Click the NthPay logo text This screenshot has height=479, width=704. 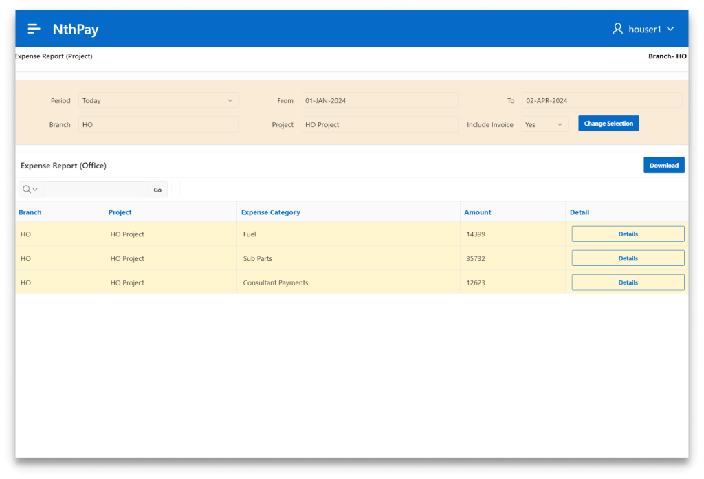(76, 30)
